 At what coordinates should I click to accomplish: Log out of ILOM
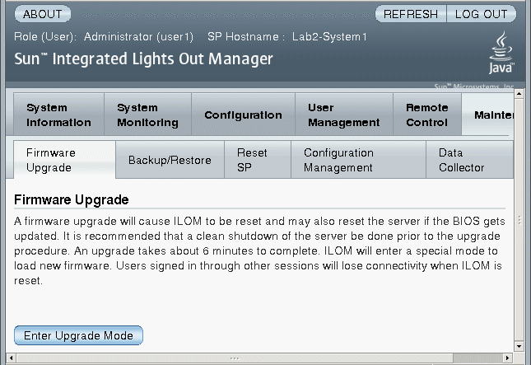[482, 14]
